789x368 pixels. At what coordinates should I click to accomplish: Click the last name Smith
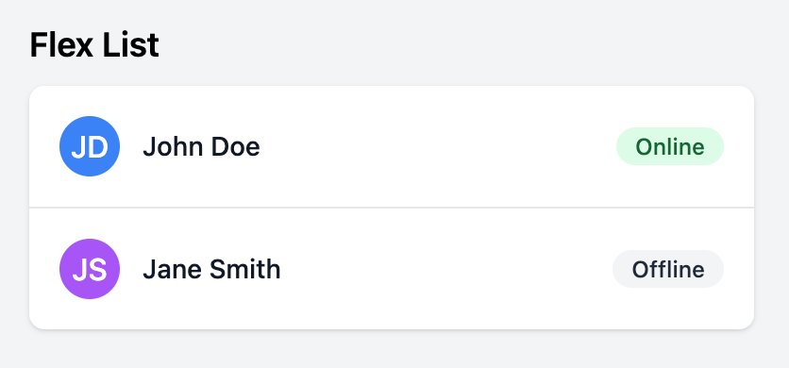coord(245,269)
